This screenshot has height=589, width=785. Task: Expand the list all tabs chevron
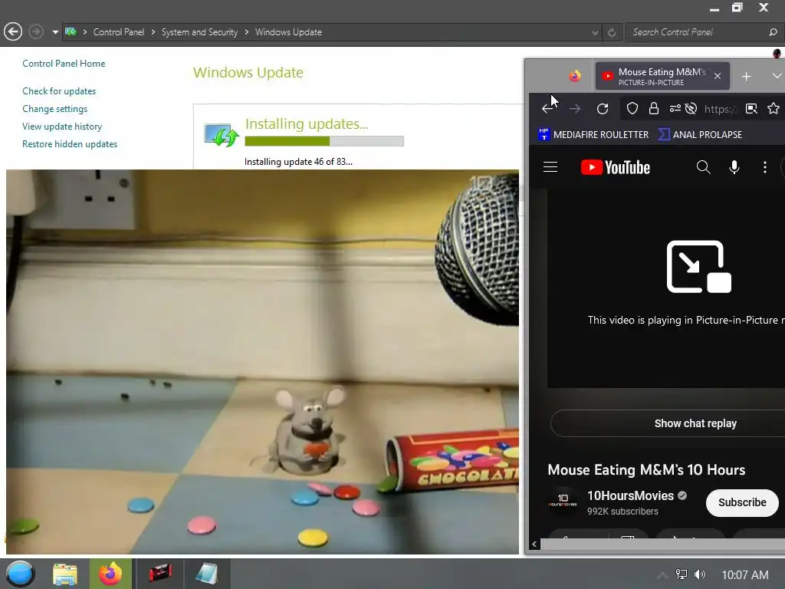(777, 76)
